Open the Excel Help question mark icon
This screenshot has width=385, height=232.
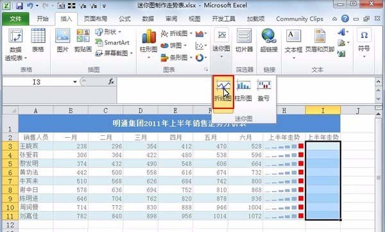pyautogui.click(x=345, y=19)
